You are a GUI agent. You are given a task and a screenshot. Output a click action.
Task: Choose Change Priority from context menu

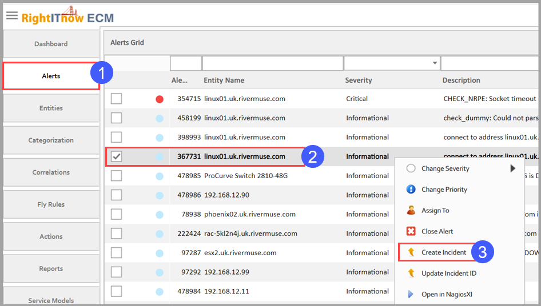(x=444, y=190)
